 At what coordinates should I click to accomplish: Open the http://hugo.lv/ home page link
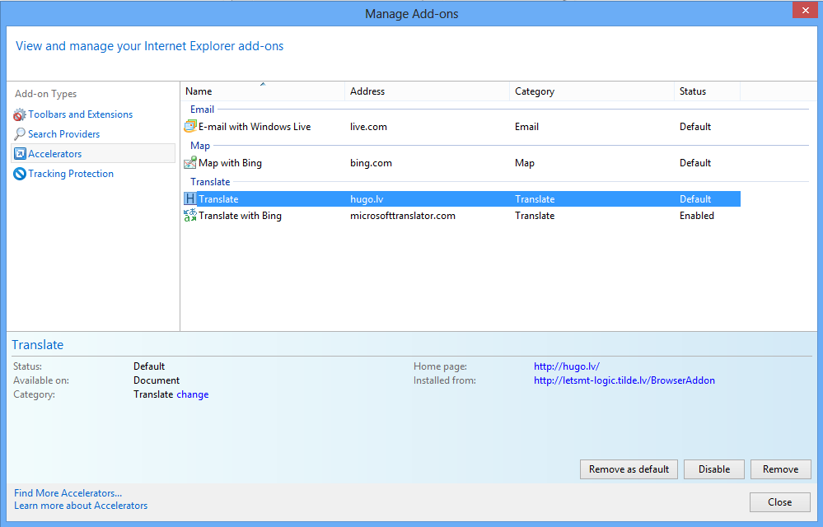[566, 366]
